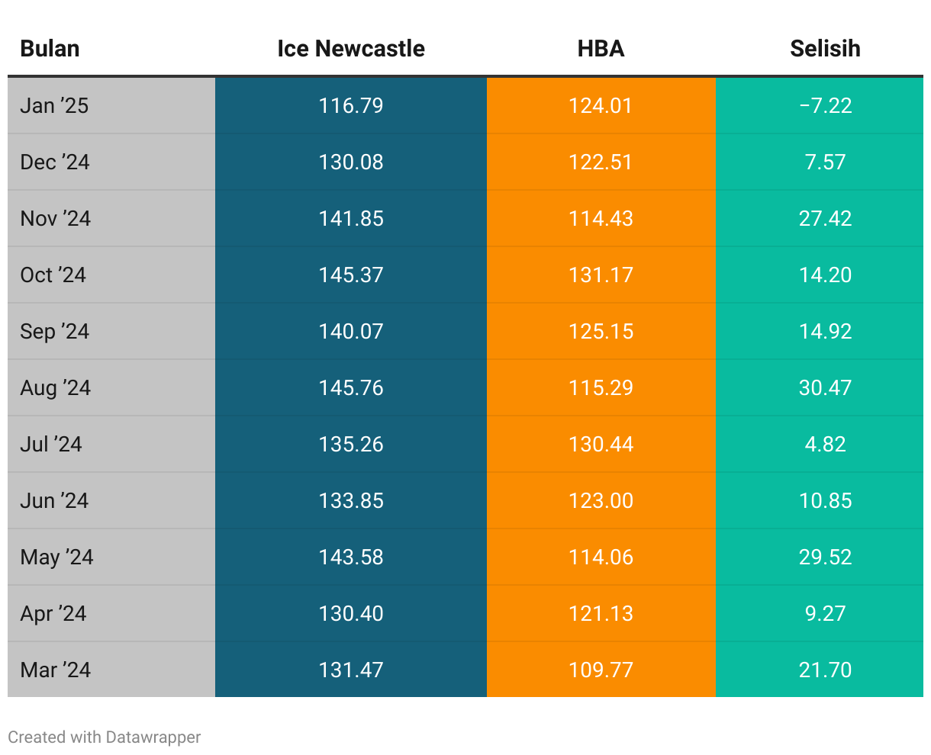This screenshot has height=755, width=931.
Task: Select the Jan '25 row label
Action: pyautogui.click(x=54, y=105)
